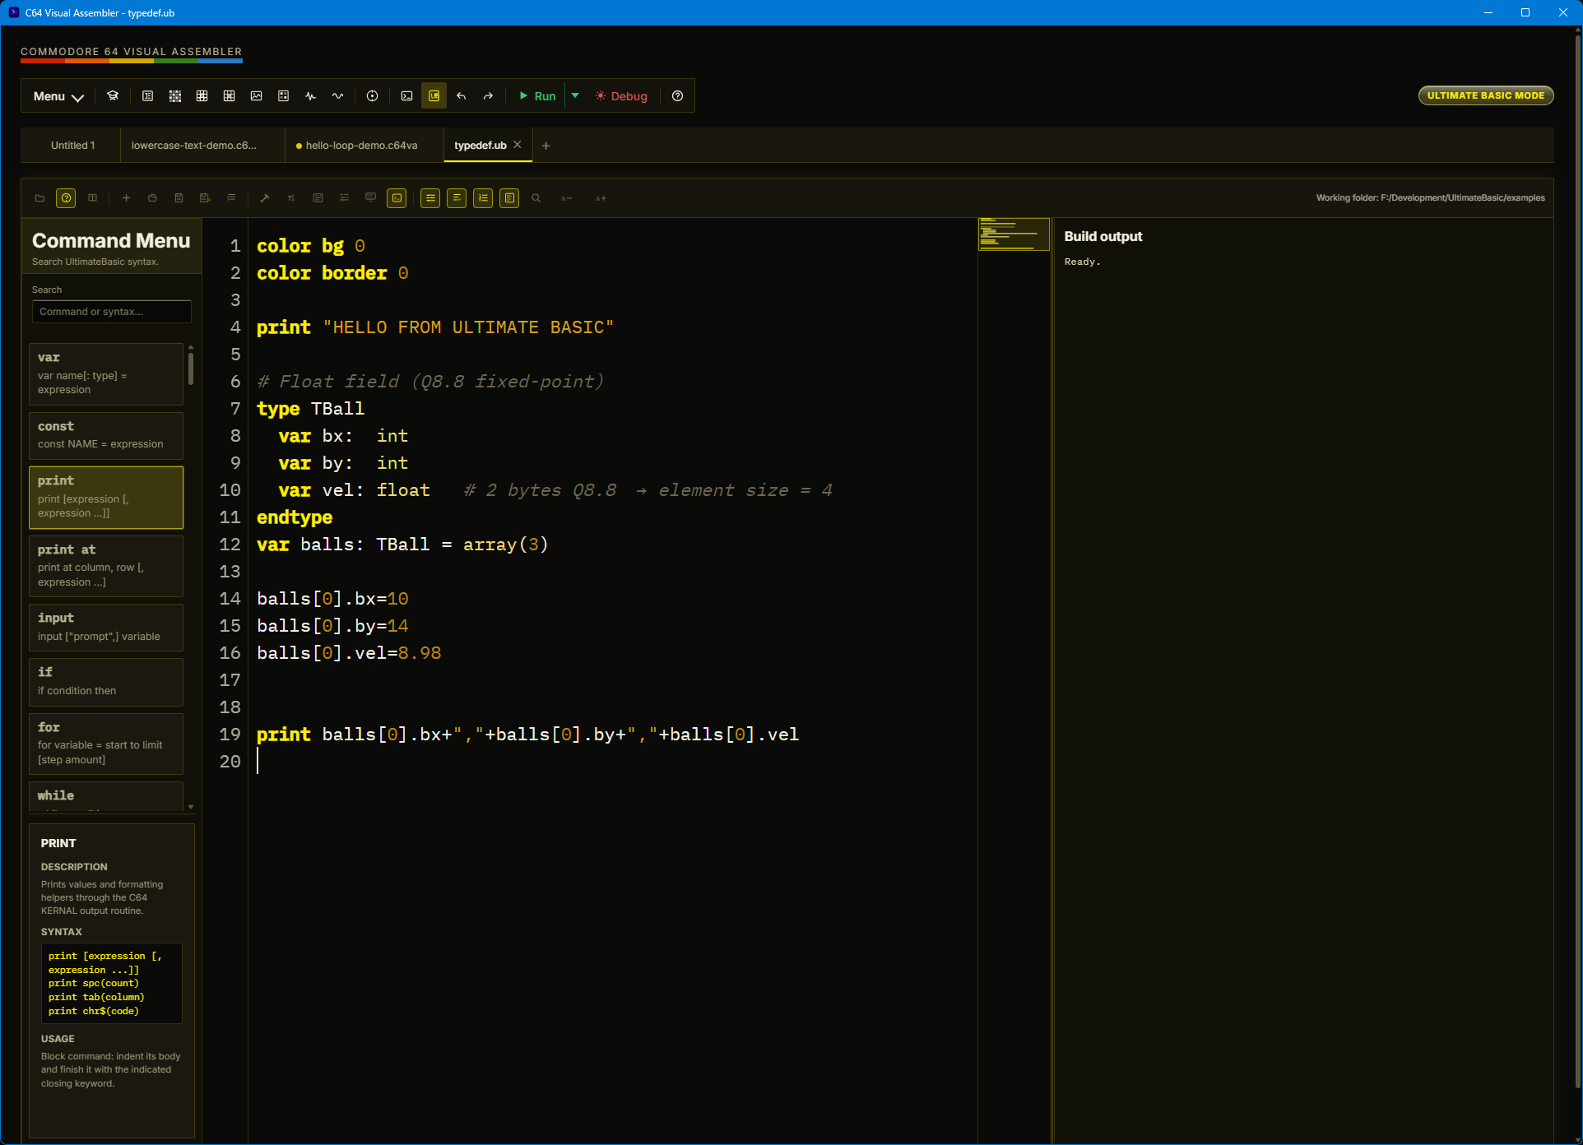Run the program
This screenshot has height=1145, width=1583.
click(537, 96)
